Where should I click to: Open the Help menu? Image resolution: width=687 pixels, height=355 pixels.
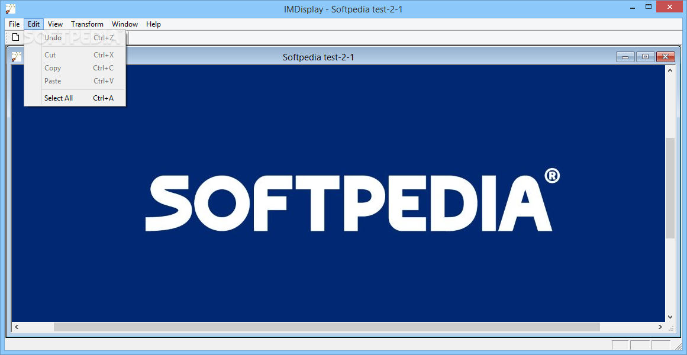(x=153, y=24)
